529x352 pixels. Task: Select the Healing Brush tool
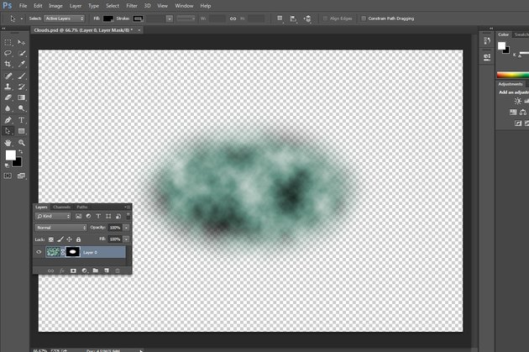pos(8,76)
